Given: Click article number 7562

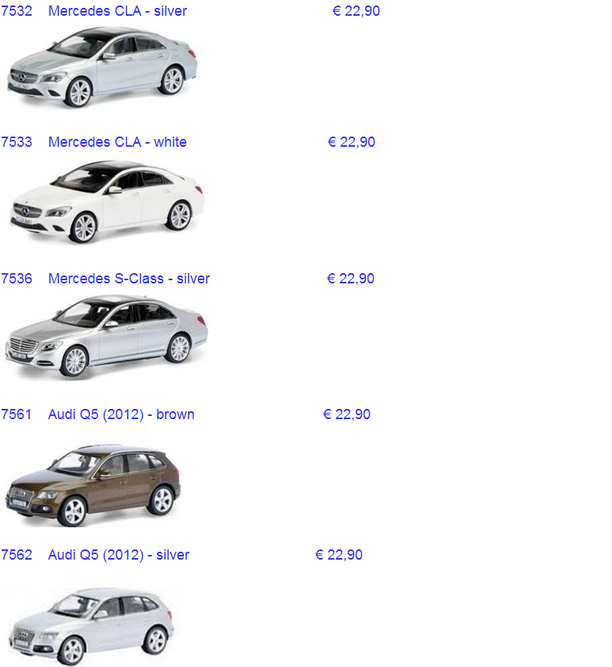Looking at the screenshot, I should [17, 555].
